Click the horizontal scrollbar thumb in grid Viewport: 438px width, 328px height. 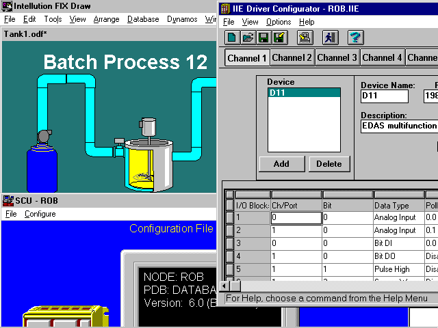click(x=235, y=286)
